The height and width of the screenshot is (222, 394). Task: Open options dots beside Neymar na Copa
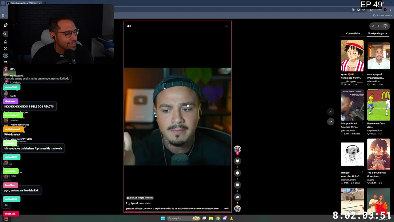[x=389, y=123]
